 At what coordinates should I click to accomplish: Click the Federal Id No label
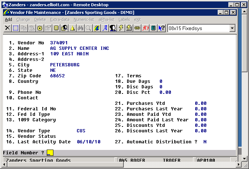click(37, 109)
